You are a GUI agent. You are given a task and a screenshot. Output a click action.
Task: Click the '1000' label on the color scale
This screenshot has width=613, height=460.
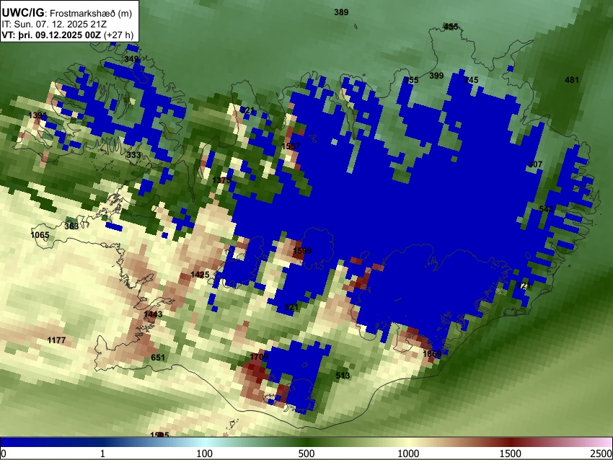coord(408,454)
